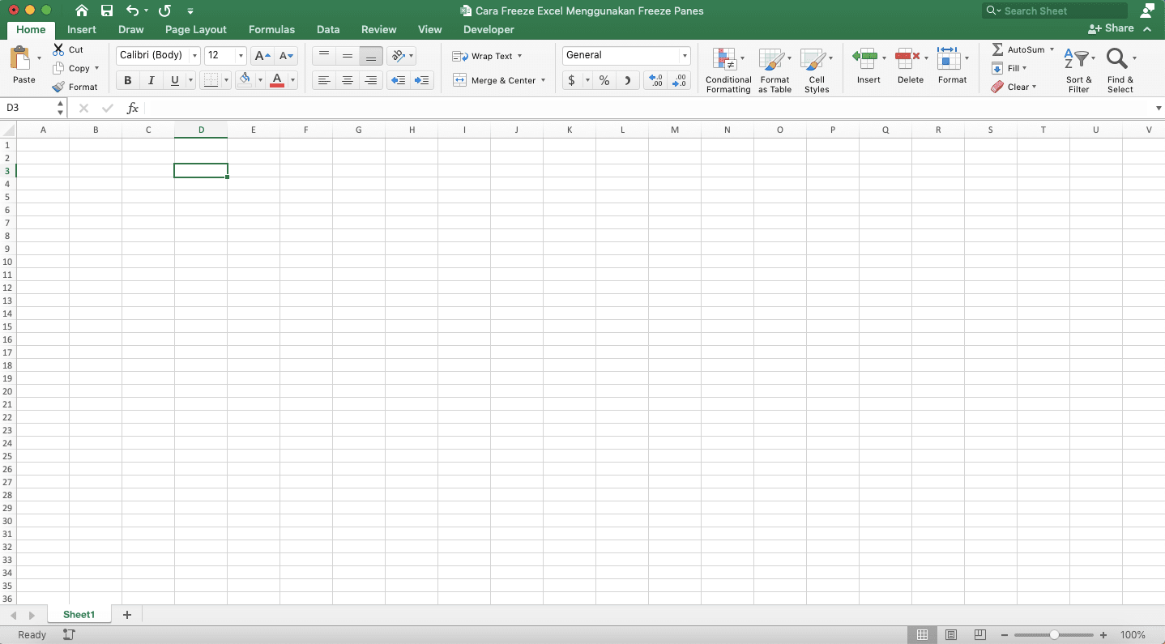The image size is (1165, 644).
Task: Toggle Wrap Text for the cell
Action: (x=487, y=56)
